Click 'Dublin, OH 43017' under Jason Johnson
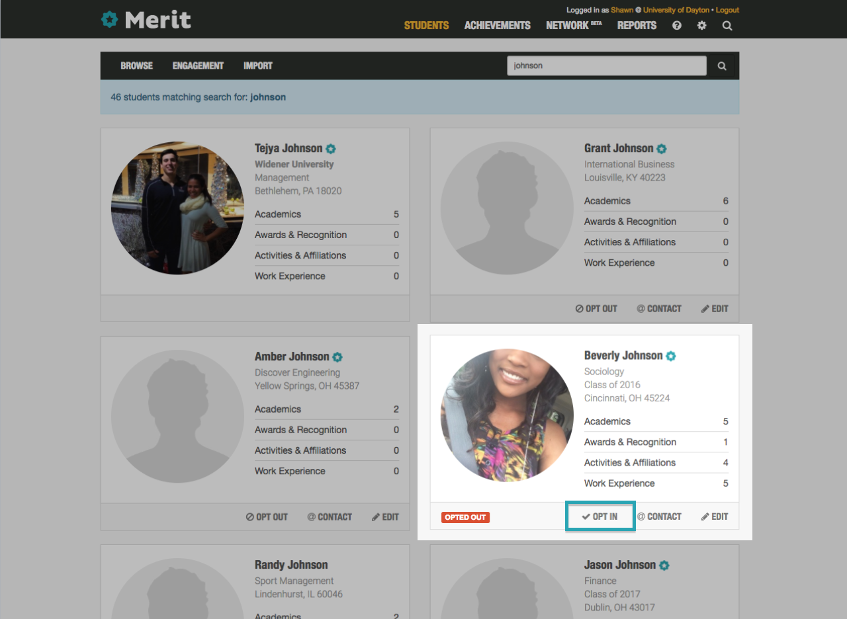The width and height of the screenshot is (847, 619). click(619, 607)
